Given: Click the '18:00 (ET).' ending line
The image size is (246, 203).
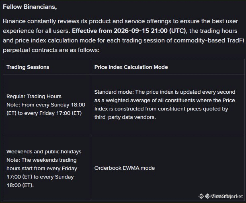Looking at the screenshot, I should point(20,185).
